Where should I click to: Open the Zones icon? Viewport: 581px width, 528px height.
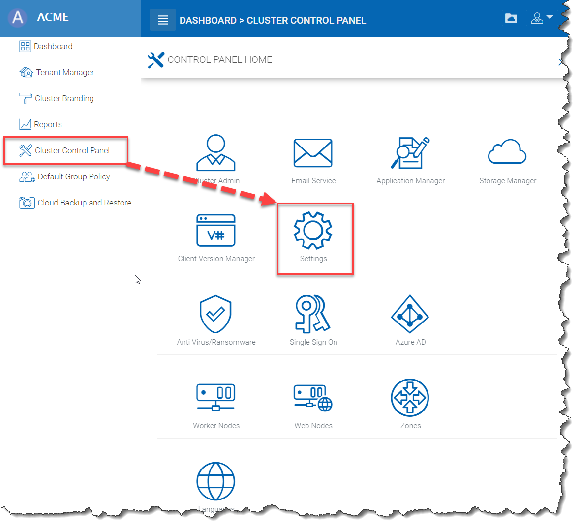click(410, 398)
